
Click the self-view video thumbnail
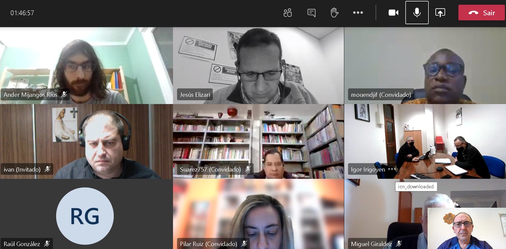(x=467, y=228)
